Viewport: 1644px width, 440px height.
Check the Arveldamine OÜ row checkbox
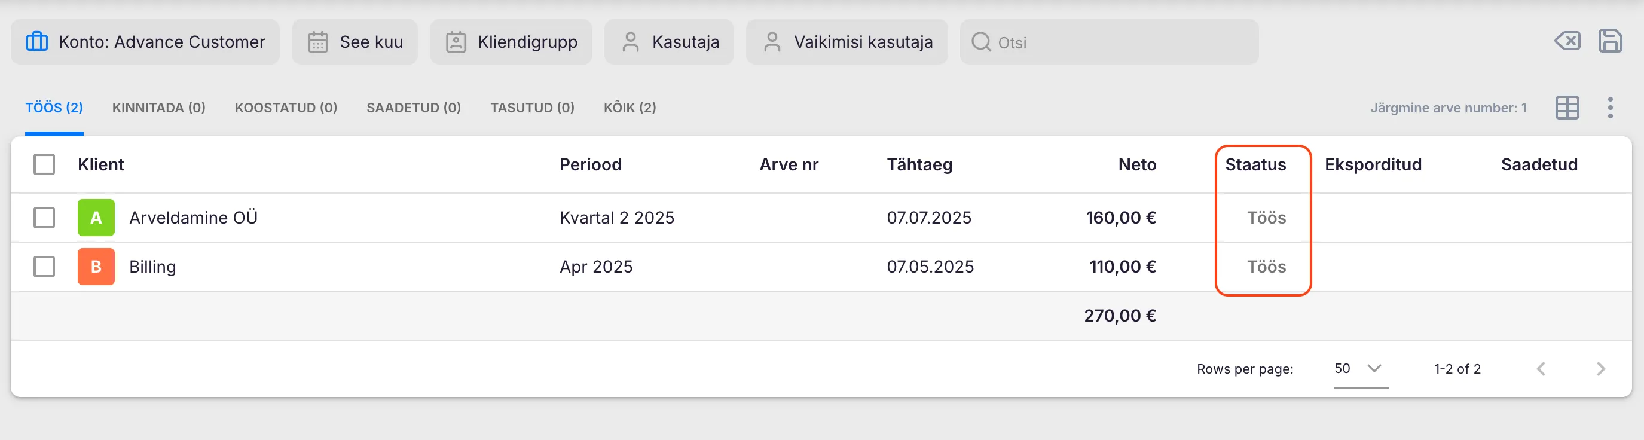pos(44,218)
